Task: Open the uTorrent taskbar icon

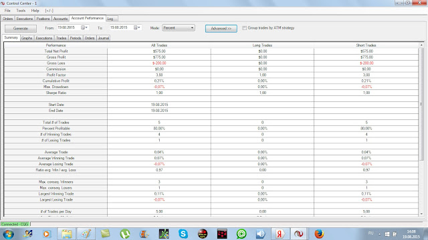Action: coord(125,234)
